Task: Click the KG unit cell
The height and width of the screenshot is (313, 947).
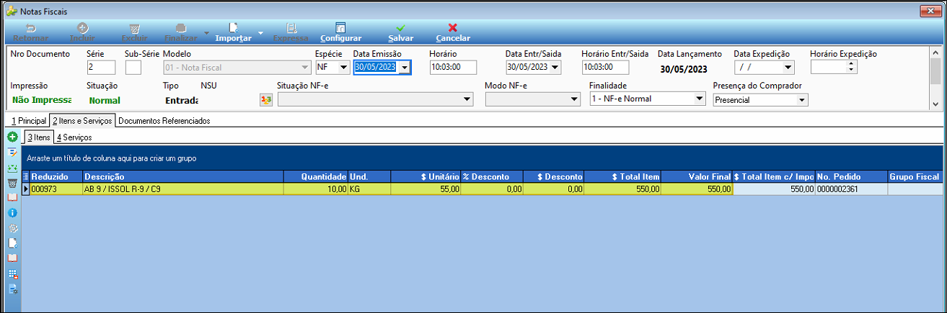Action: (x=369, y=189)
